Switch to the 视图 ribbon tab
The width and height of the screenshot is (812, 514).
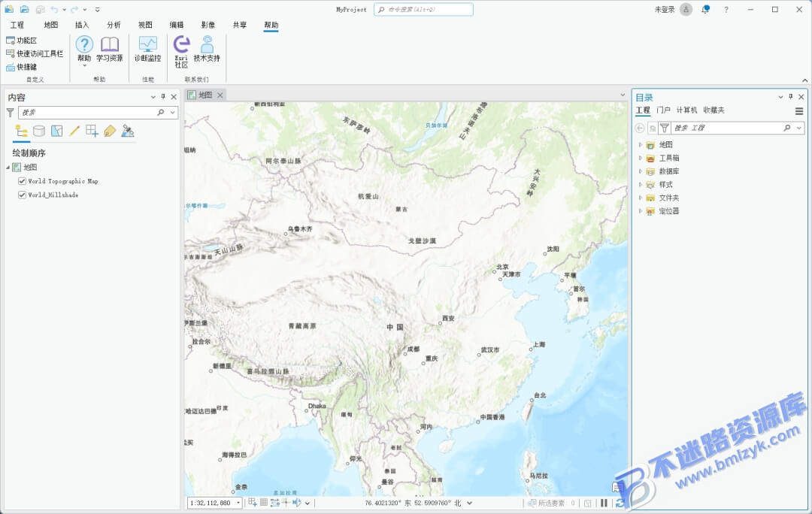tap(145, 25)
